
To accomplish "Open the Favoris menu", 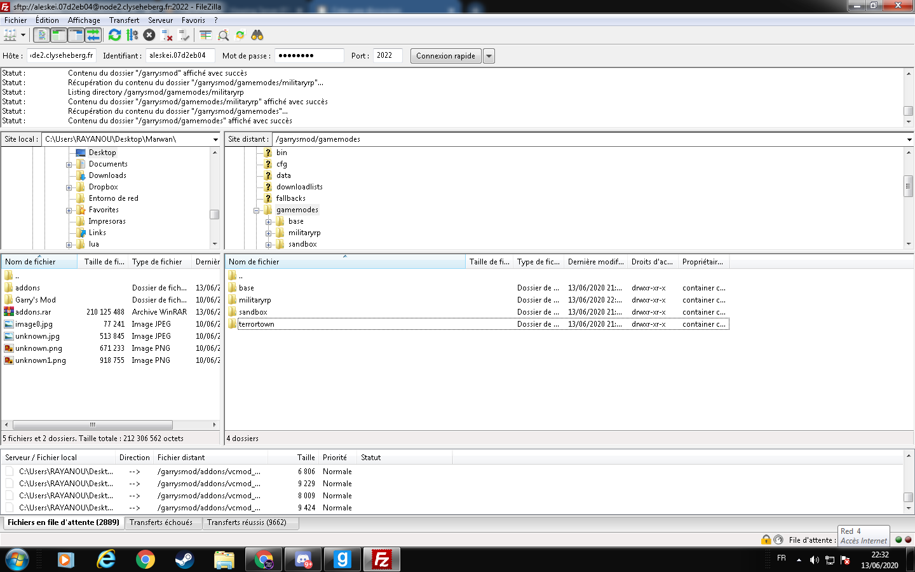I will (x=193, y=20).
